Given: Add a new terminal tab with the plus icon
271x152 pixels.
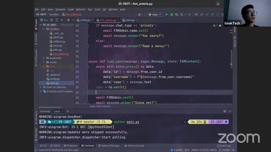Looking at the screenshot, I should point(68,111).
